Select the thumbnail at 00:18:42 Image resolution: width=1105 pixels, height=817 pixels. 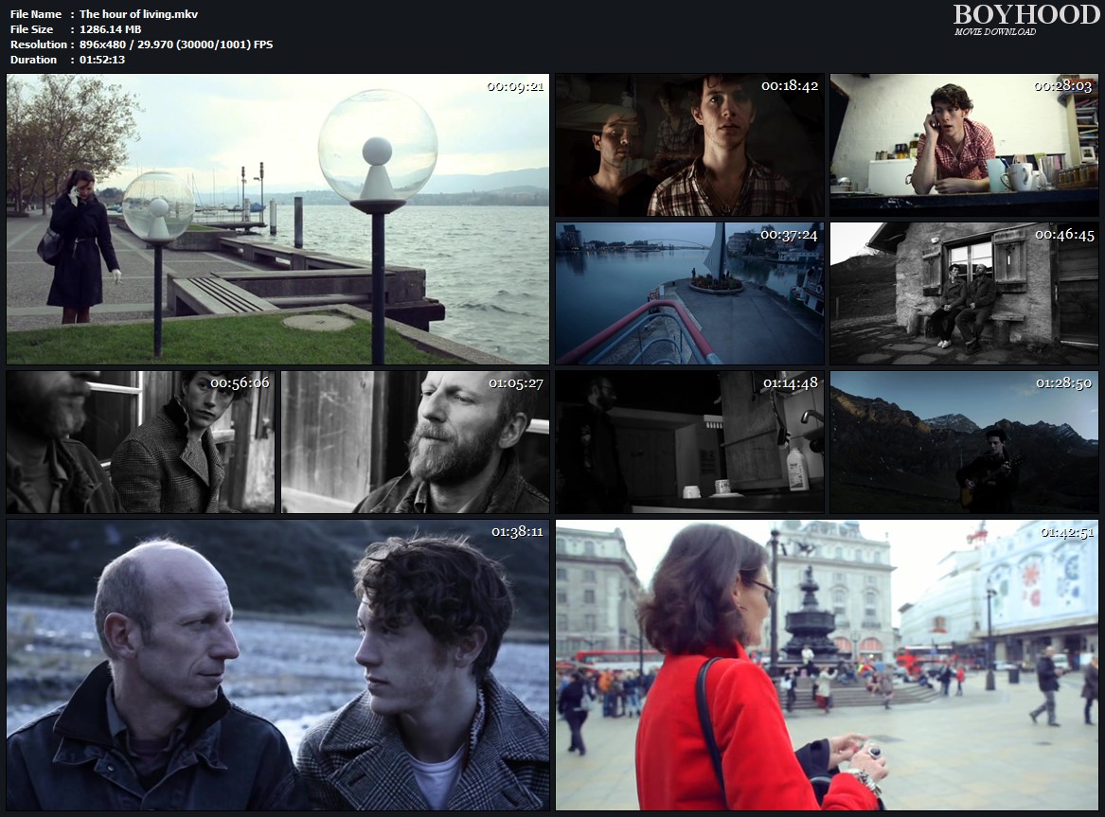click(689, 146)
